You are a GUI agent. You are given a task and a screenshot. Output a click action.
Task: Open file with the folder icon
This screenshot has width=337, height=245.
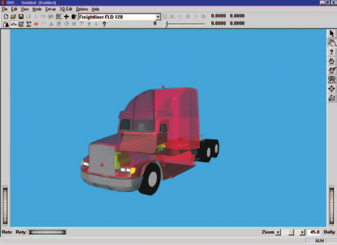pos(13,17)
